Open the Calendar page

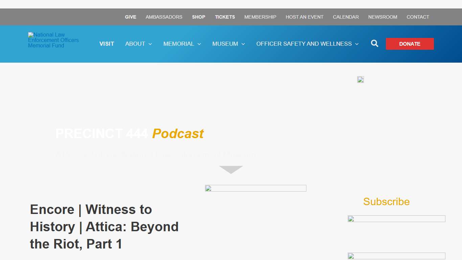[x=346, y=17]
